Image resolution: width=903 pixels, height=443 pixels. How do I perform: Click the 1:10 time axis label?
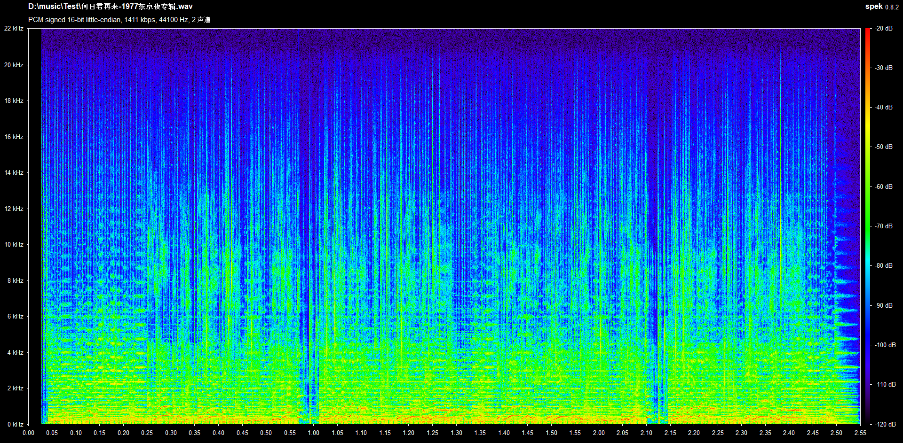point(361,433)
